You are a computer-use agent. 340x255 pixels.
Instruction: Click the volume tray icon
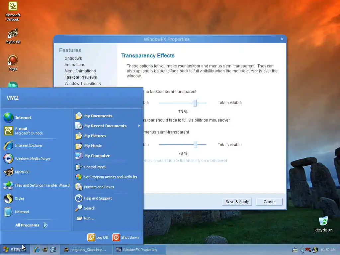(302, 250)
